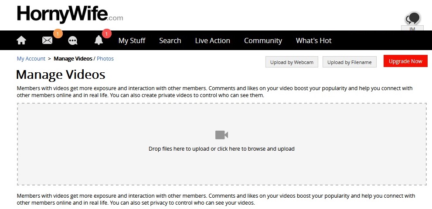Image resolution: width=432 pixels, height=209 pixels.
Task: Click the 'Drop files here to upload' text
Action: (221, 149)
